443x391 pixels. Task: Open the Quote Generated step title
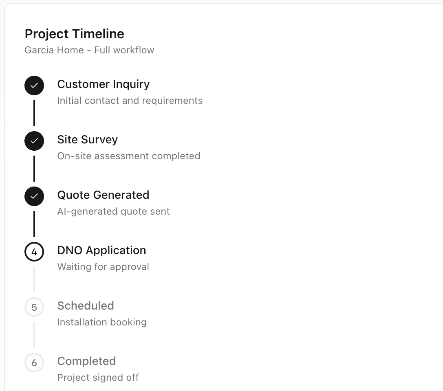(103, 195)
